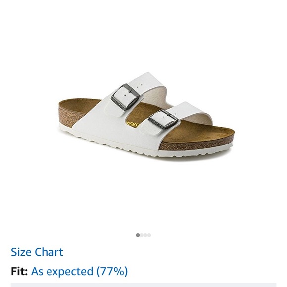Tap the yellow Birkenstock footbed logo
Image resolution: width=287 pixels, height=287 pixels.
pos(132,125)
